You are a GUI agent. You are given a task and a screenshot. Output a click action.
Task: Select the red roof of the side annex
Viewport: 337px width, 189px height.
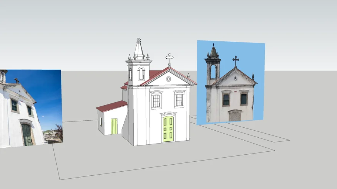point(112,106)
